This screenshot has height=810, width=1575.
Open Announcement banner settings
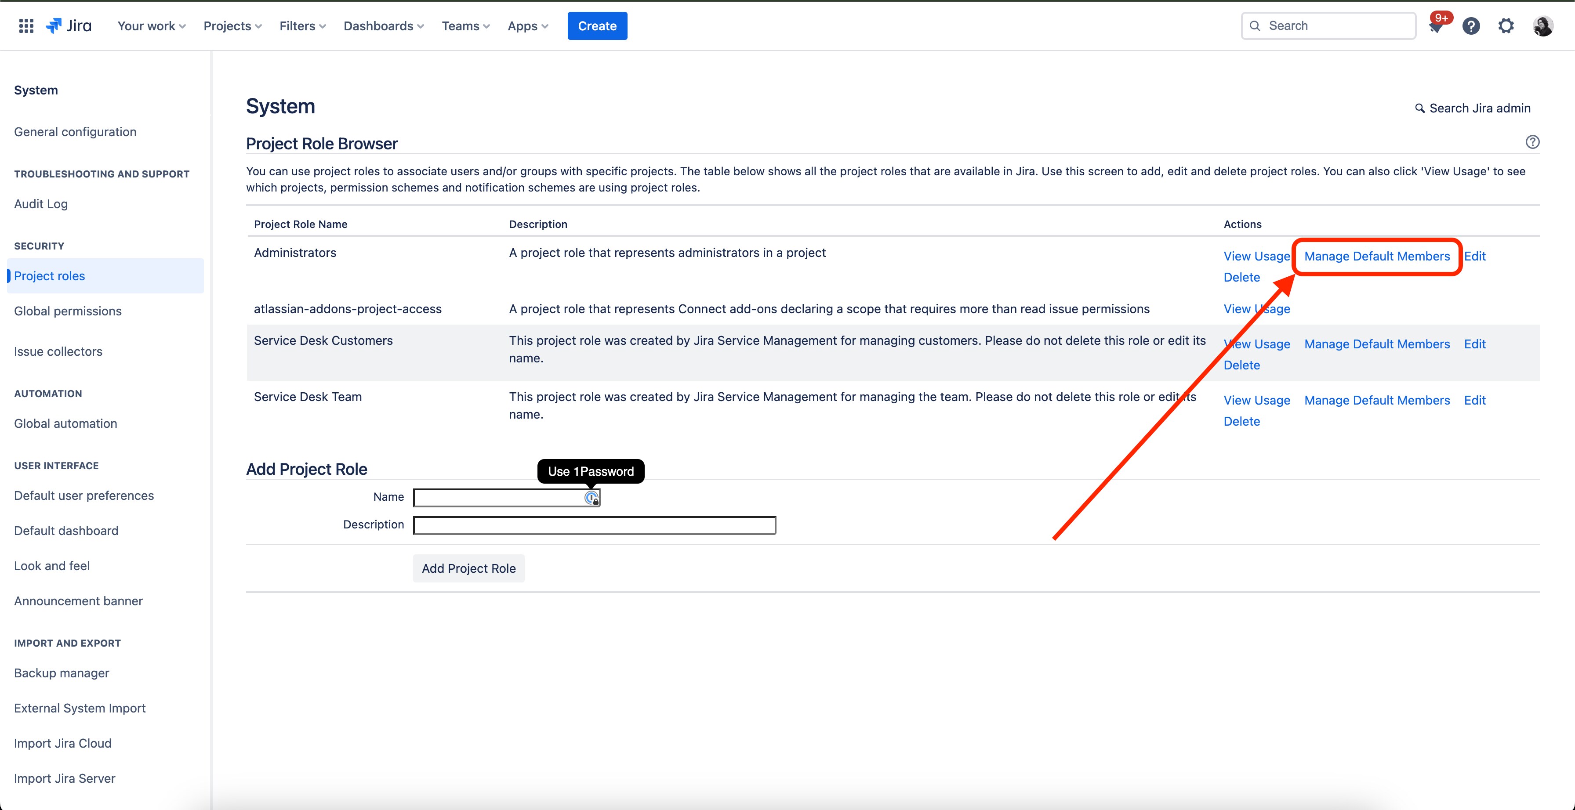click(78, 601)
